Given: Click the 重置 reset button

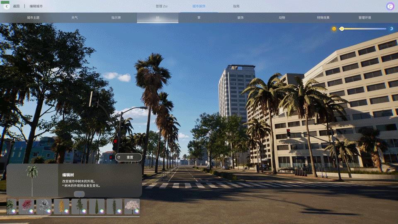Looking at the screenshot, I should tap(129, 157).
